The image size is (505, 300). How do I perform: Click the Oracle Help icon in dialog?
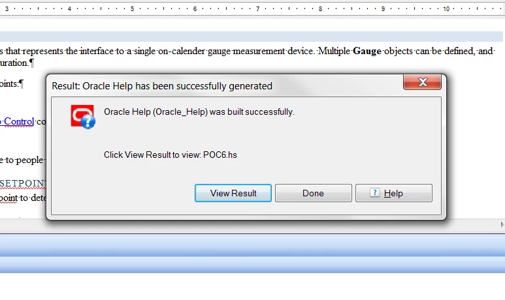coord(83,117)
